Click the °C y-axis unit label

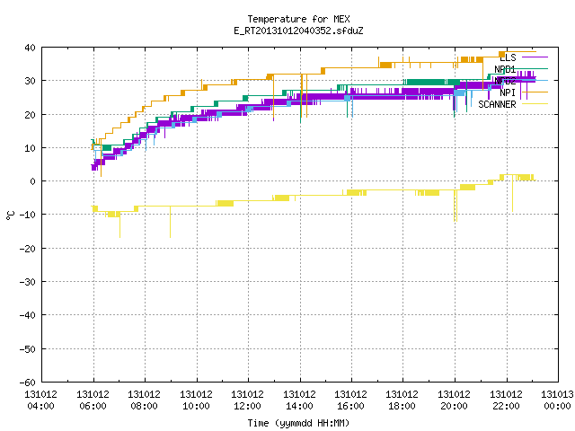(10, 215)
